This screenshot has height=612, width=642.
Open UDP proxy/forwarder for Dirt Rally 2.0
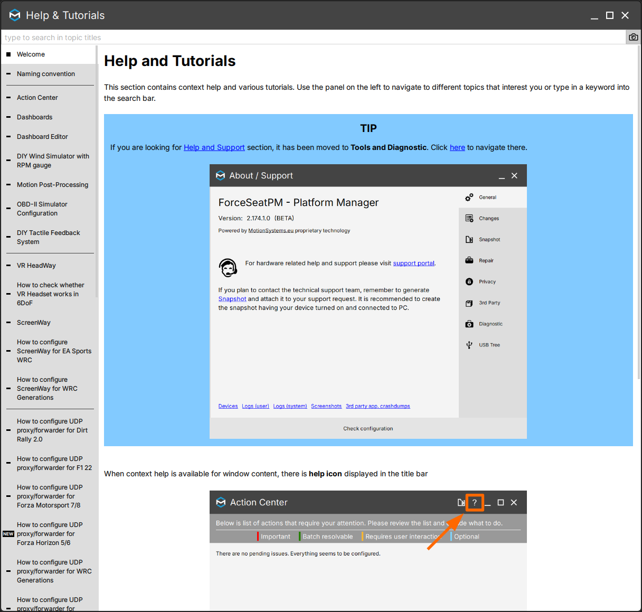coord(49,430)
